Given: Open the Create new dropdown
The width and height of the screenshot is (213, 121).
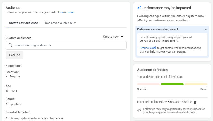Looking at the screenshot, I should point(113,37).
